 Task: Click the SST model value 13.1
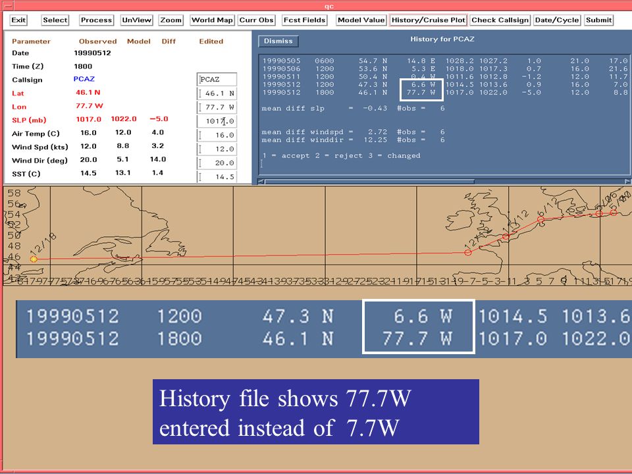pyautogui.click(x=123, y=172)
